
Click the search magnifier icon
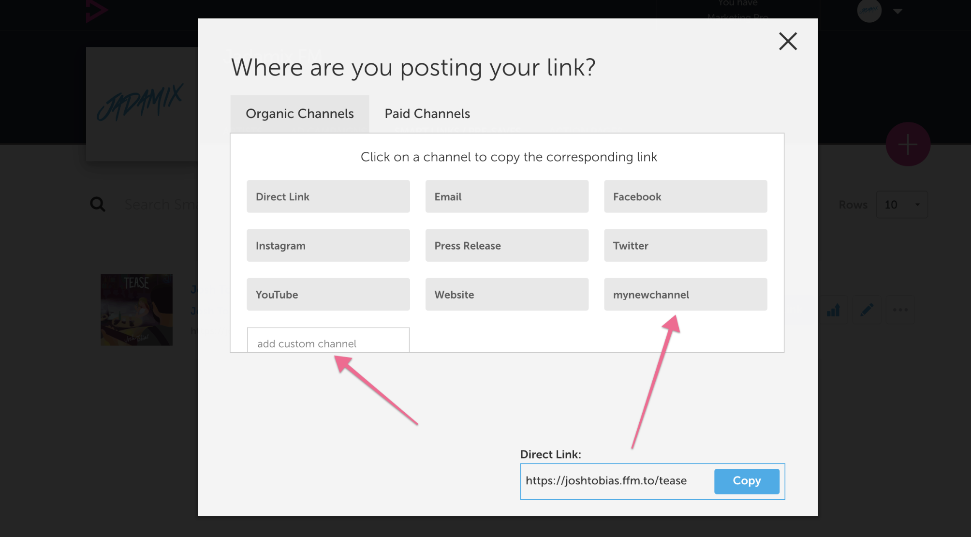98,204
